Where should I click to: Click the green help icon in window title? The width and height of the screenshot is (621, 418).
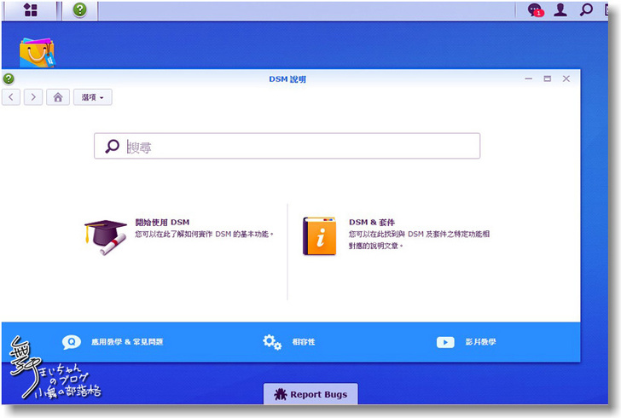coord(9,78)
